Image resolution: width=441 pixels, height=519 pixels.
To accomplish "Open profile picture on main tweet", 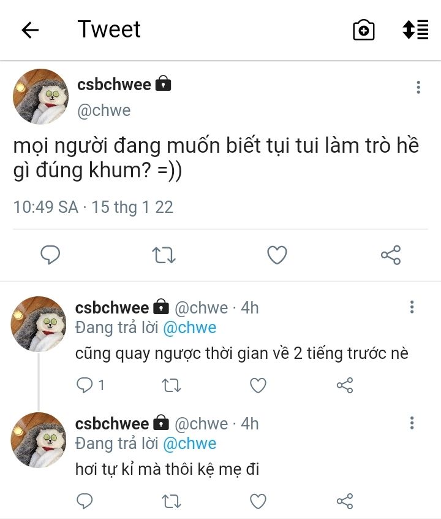I will pyautogui.click(x=40, y=96).
